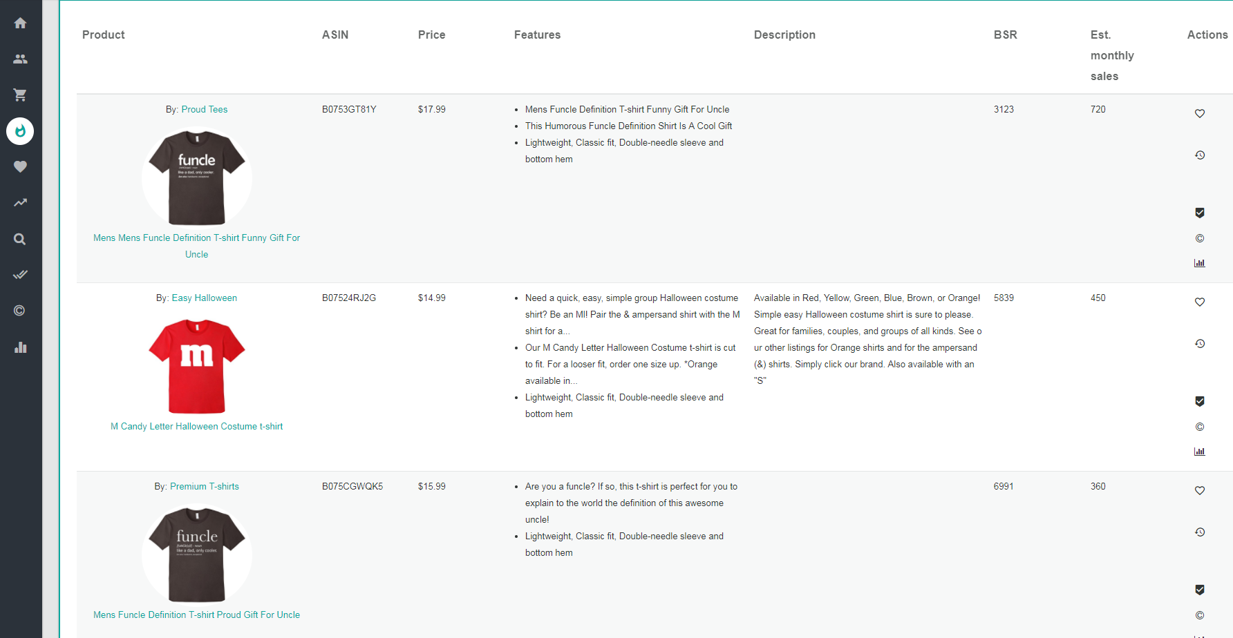Viewport: 1233px width, 638px height.
Task: Click the red M shirt thumbnail
Action: tap(197, 367)
